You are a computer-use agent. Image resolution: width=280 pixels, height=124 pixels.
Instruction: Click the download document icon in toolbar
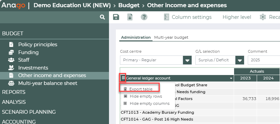tap(130, 17)
